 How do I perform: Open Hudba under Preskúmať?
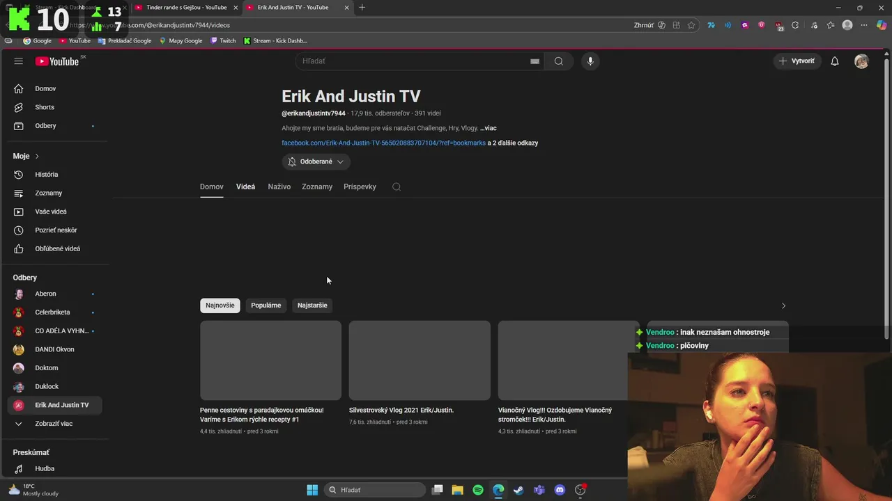54,469
